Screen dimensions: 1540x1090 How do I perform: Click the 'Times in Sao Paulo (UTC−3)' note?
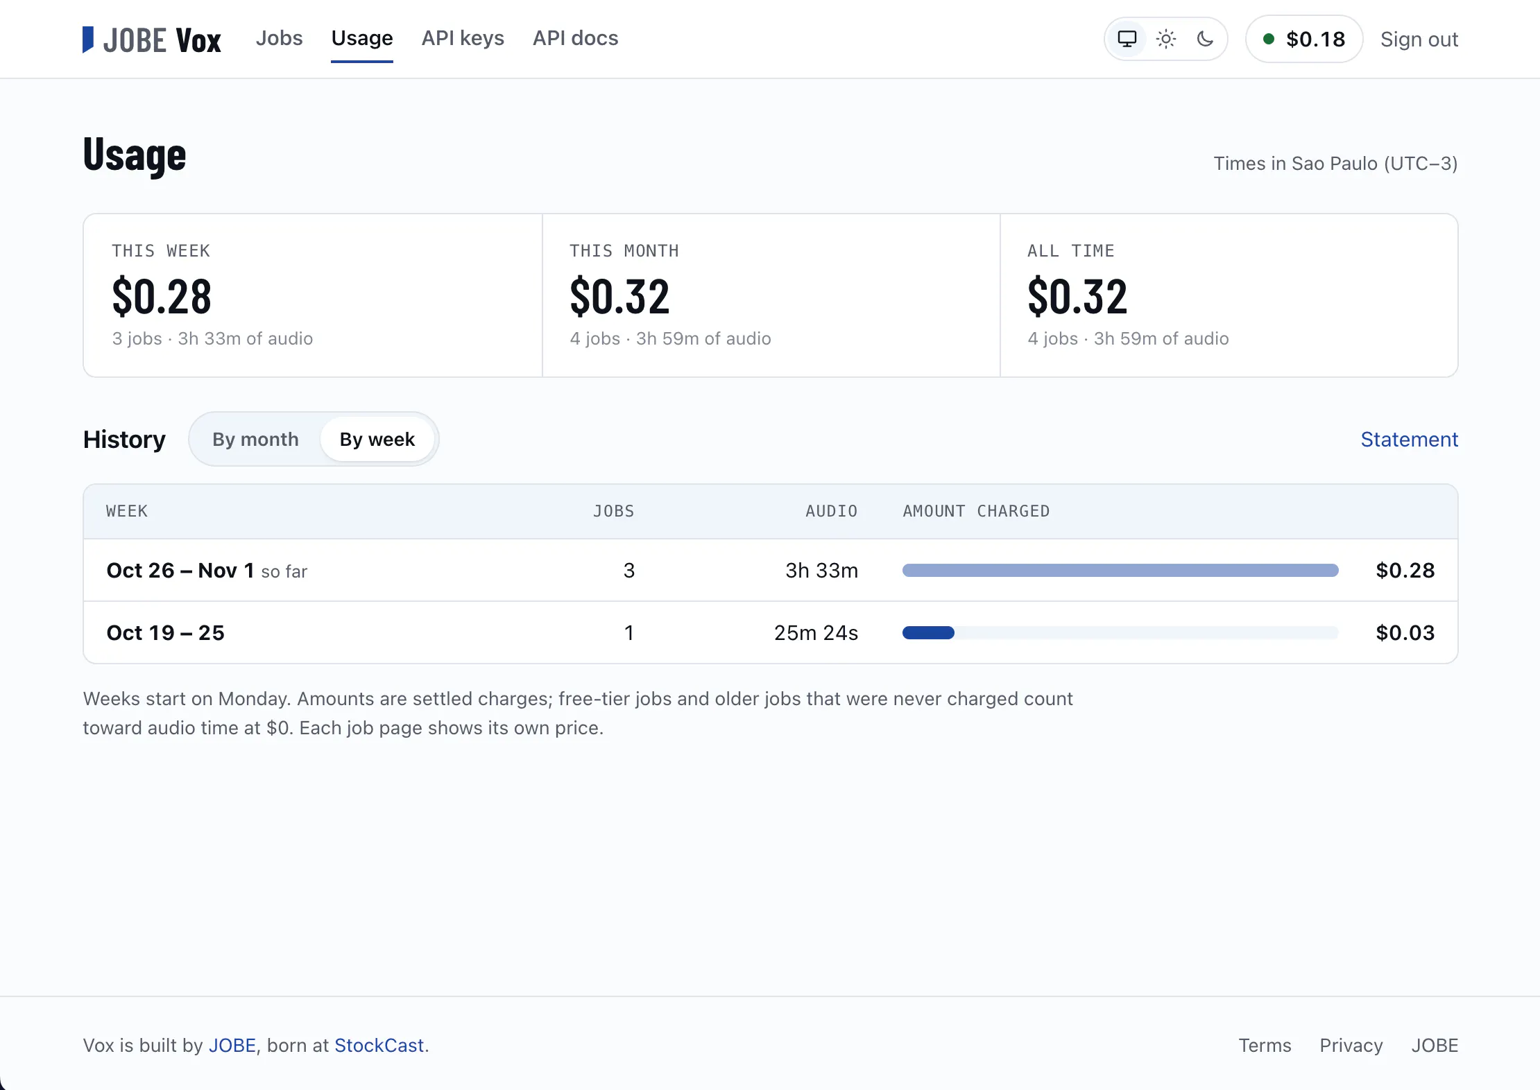pyautogui.click(x=1335, y=164)
